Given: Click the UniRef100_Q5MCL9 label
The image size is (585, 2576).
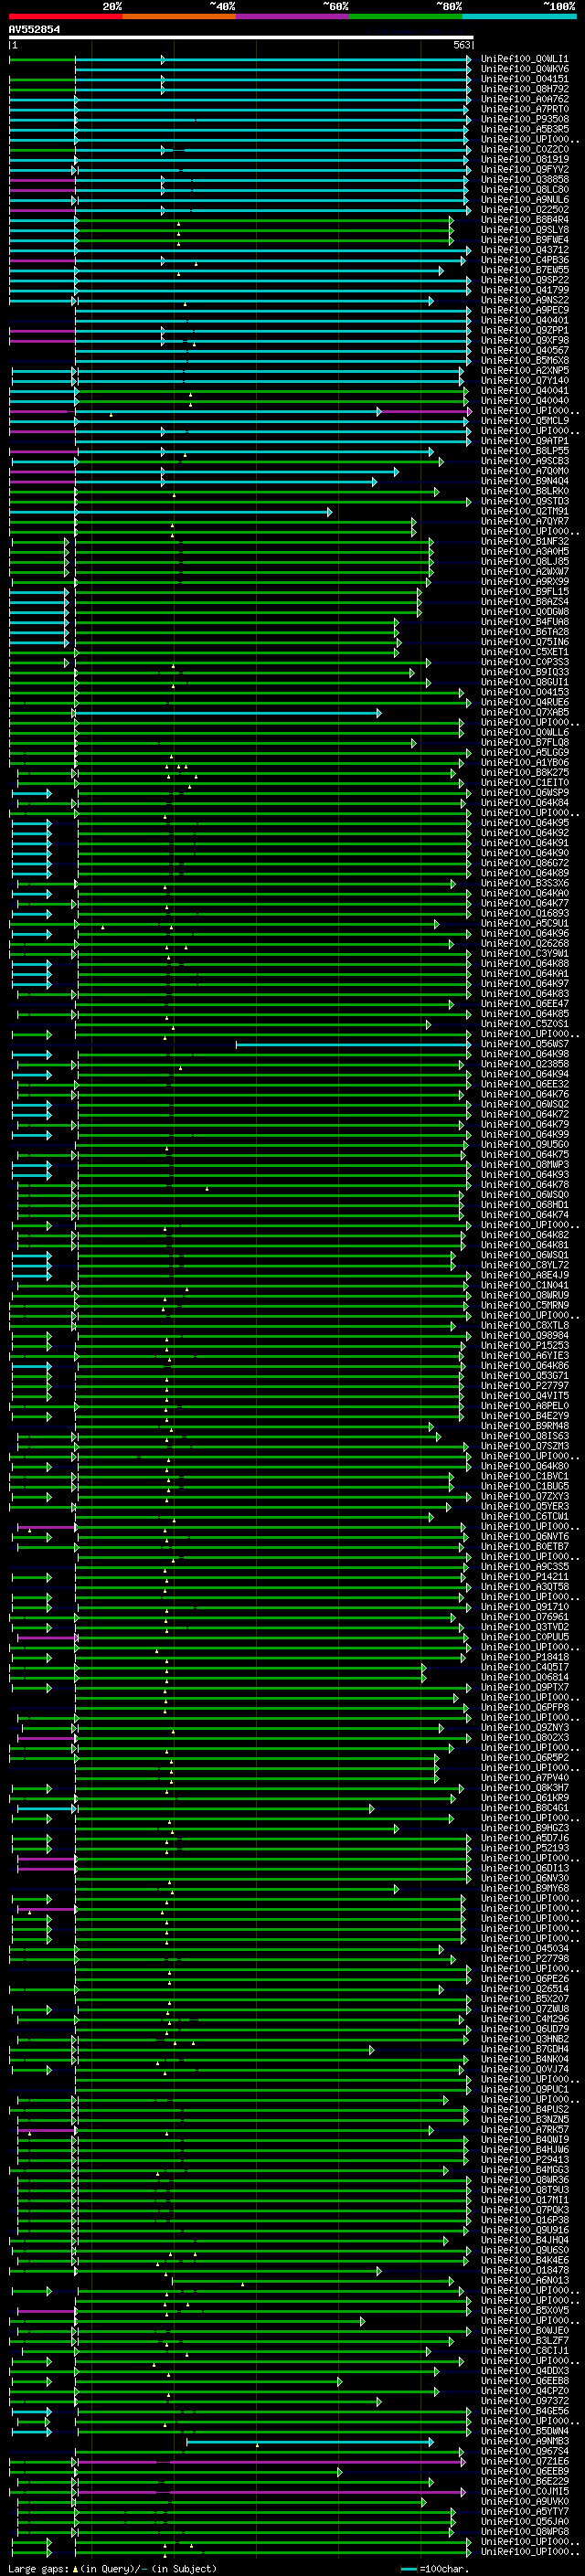Looking at the screenshot, I should tap(524, 420).
